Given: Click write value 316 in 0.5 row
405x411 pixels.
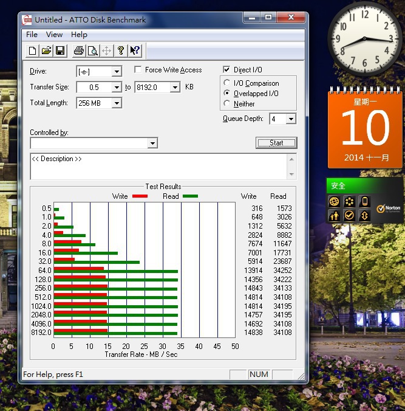Looking at the screenshot, I should 257,209.
